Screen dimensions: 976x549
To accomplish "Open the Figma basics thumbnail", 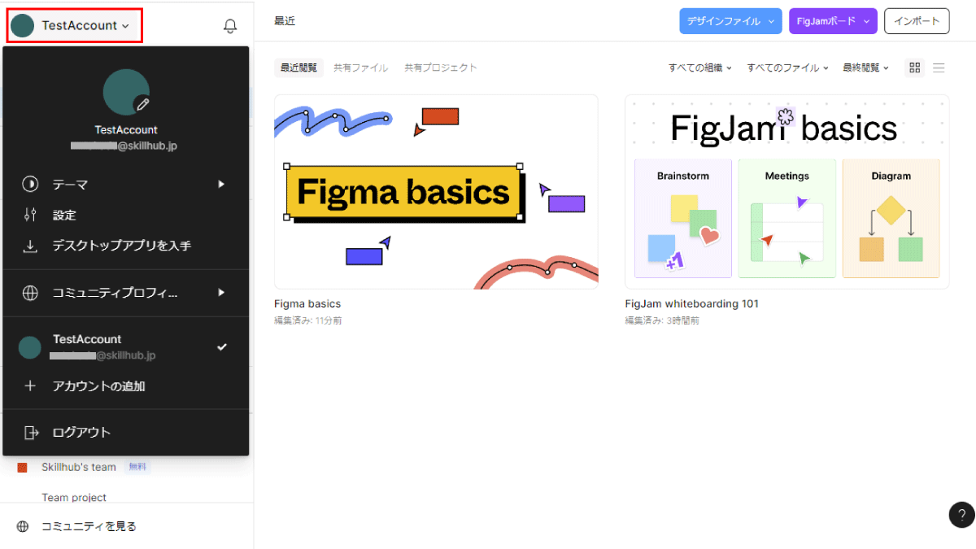I will [436, 192].
